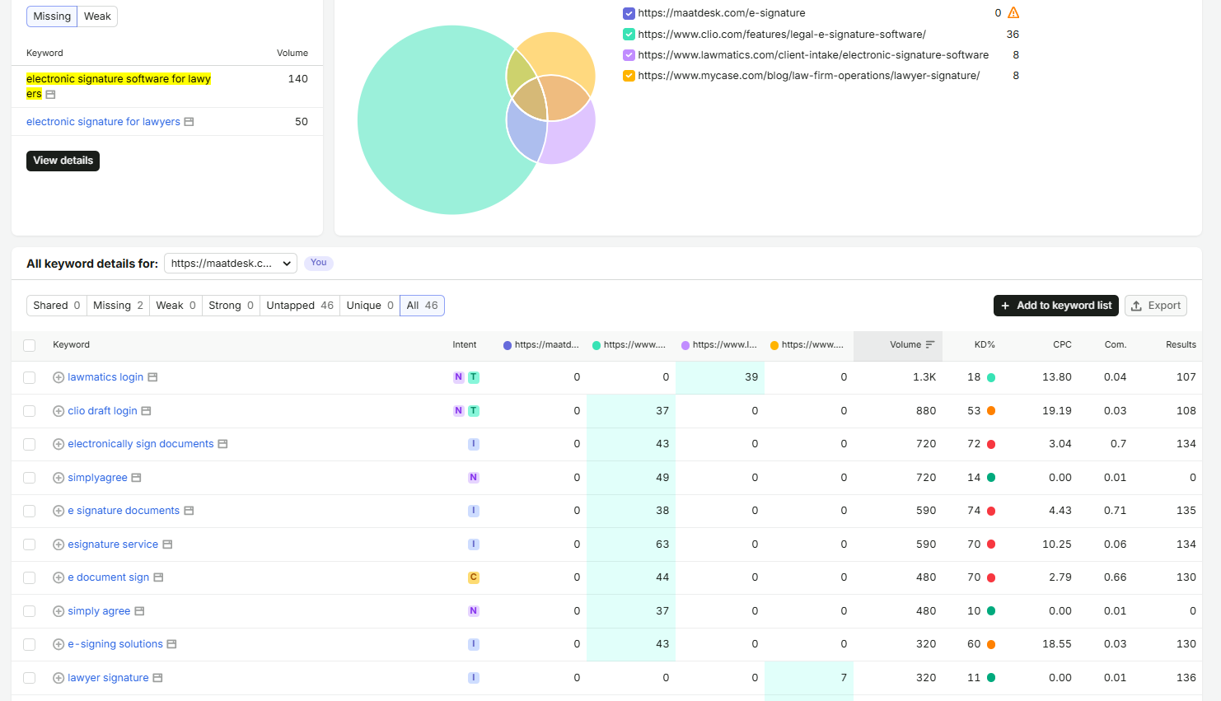Viewport: 1221px width, 701px height.
Task: Switch to the Untapped 46 tab
Action: [300, 306]
